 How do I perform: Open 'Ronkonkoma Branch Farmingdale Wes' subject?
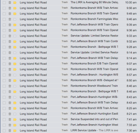tap(94, 19)
